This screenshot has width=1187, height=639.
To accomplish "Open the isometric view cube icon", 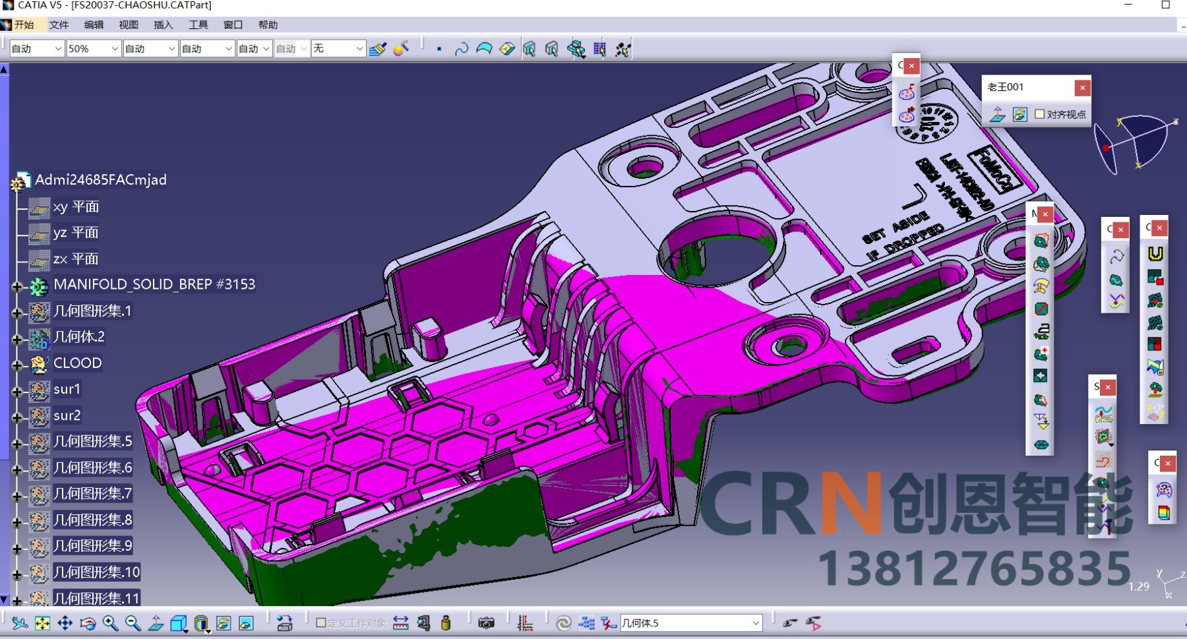I will tap(178, 623).
